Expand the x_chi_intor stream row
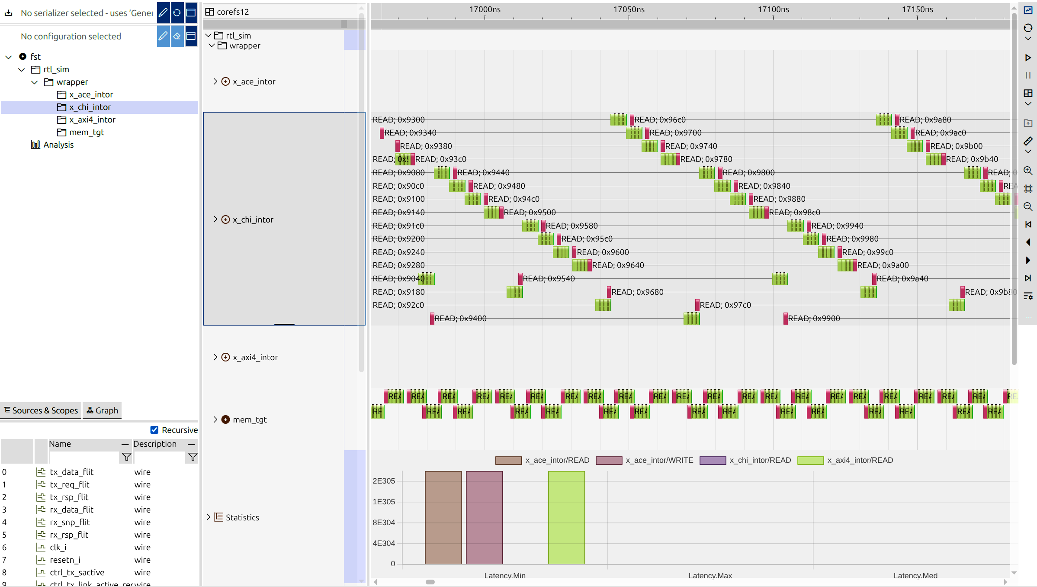The height and width of the screenshot is (587, 1037). coord(215,219)
